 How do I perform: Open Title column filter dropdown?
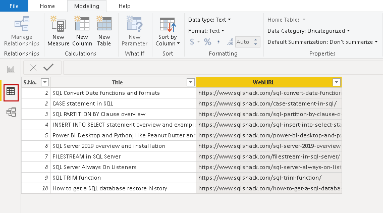pyautogui.click(x=191, y=82)
